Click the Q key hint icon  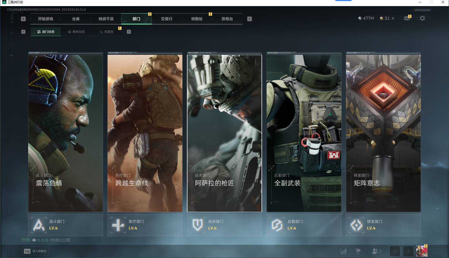pyautogui.click(x=23, y=19)
